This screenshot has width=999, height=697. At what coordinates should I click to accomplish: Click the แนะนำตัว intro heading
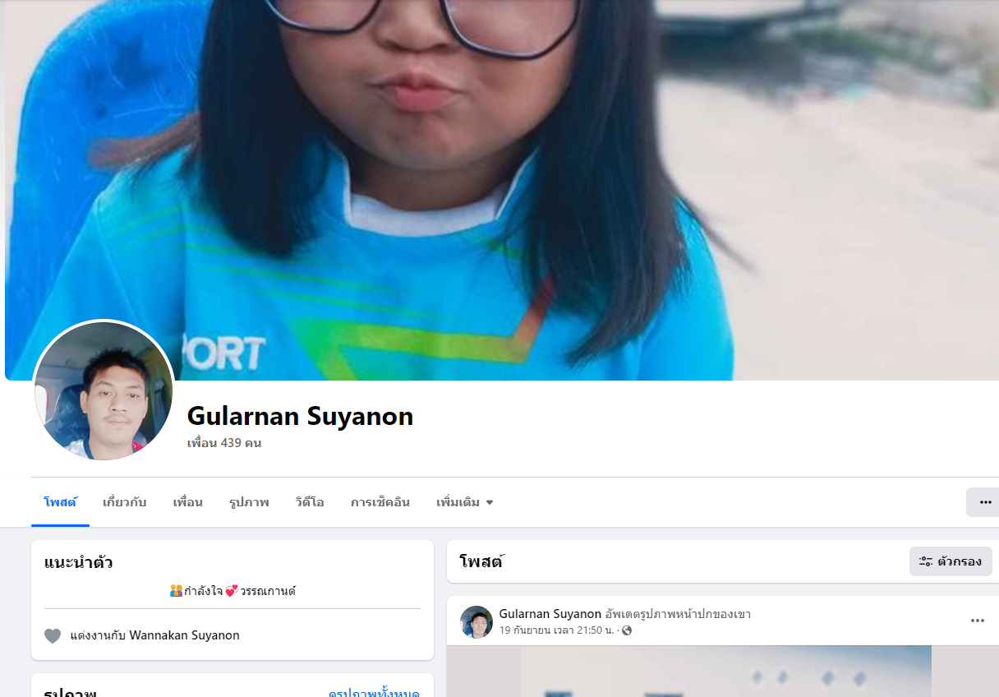79,563
